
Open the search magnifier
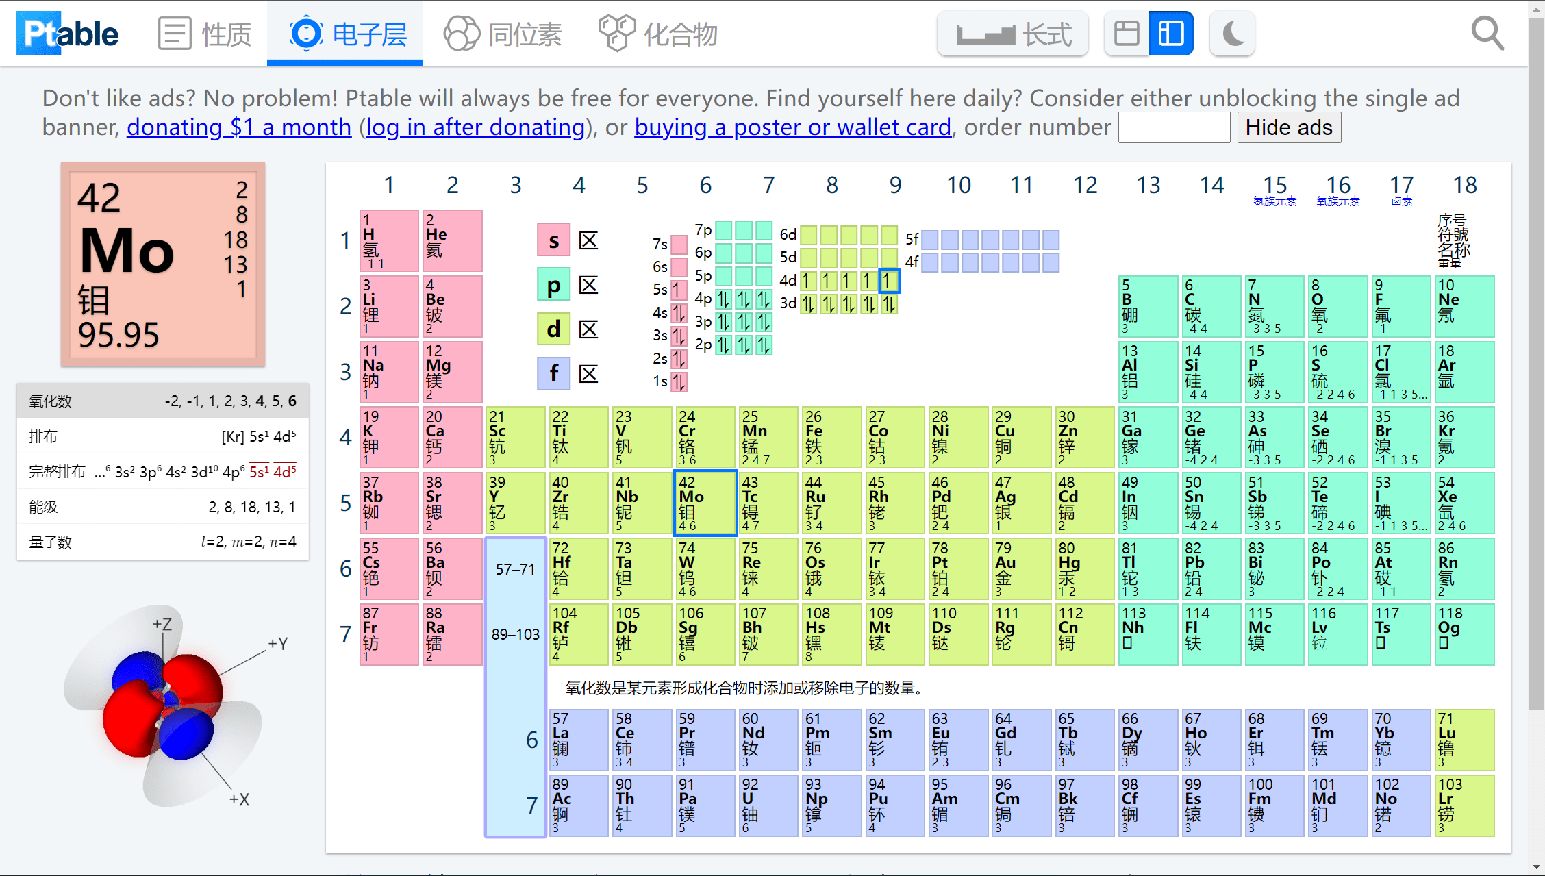click(x=1487, y=32)
